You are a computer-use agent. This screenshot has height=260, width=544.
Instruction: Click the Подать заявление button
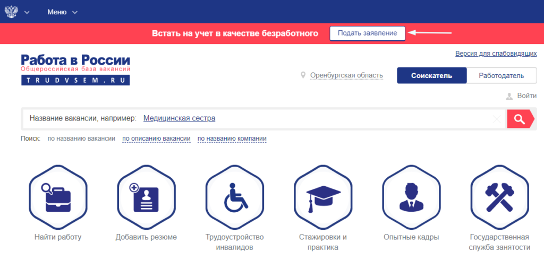[x=367, y=33]
